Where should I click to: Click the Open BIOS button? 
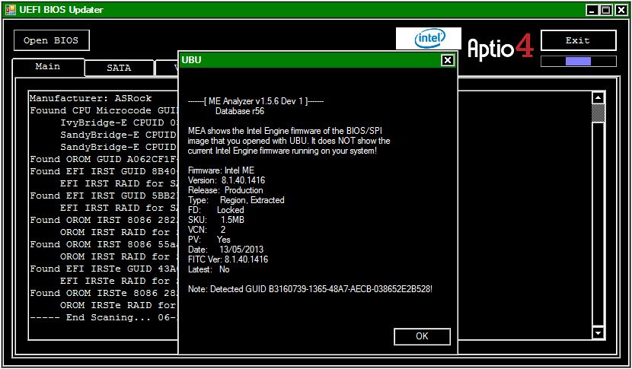(52, 40)
